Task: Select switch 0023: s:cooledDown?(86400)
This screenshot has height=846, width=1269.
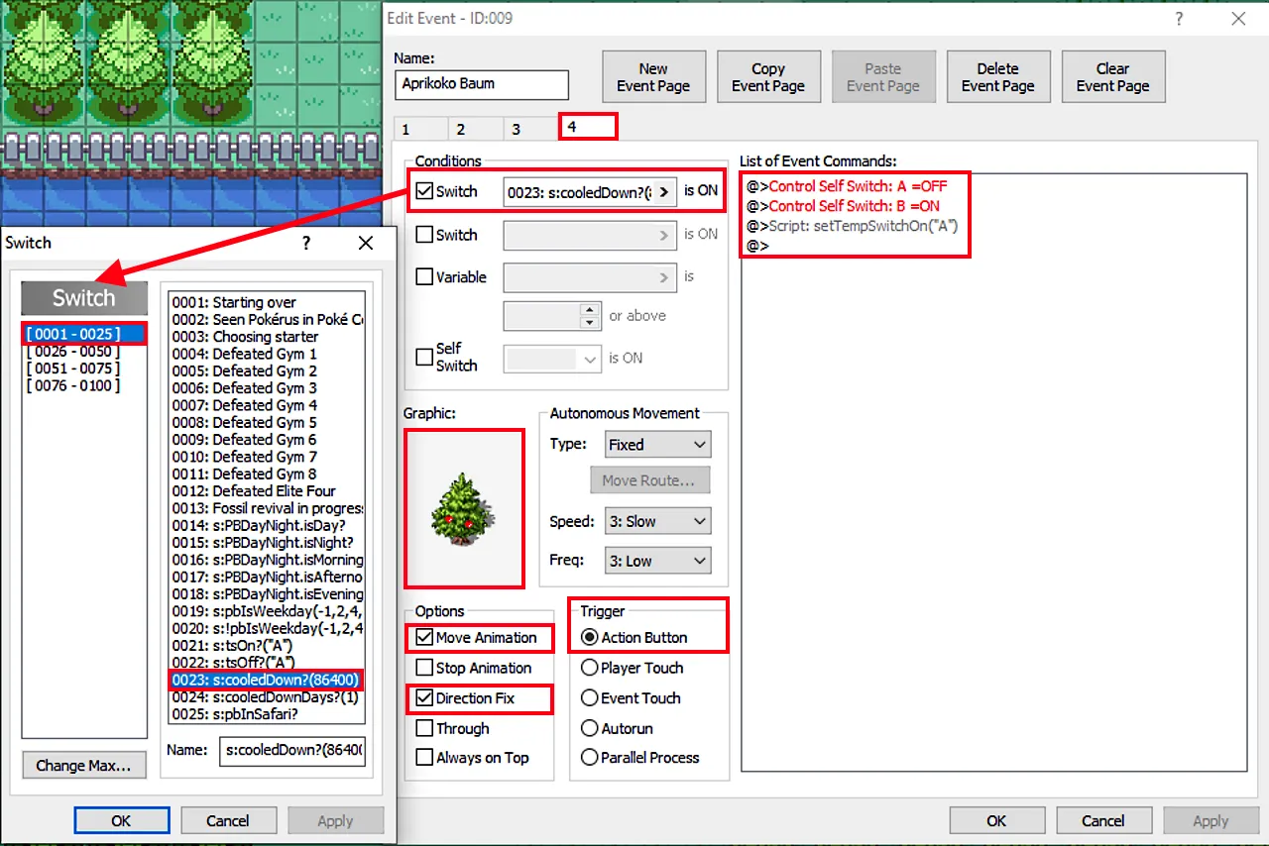Action: (x=267, y=680)
